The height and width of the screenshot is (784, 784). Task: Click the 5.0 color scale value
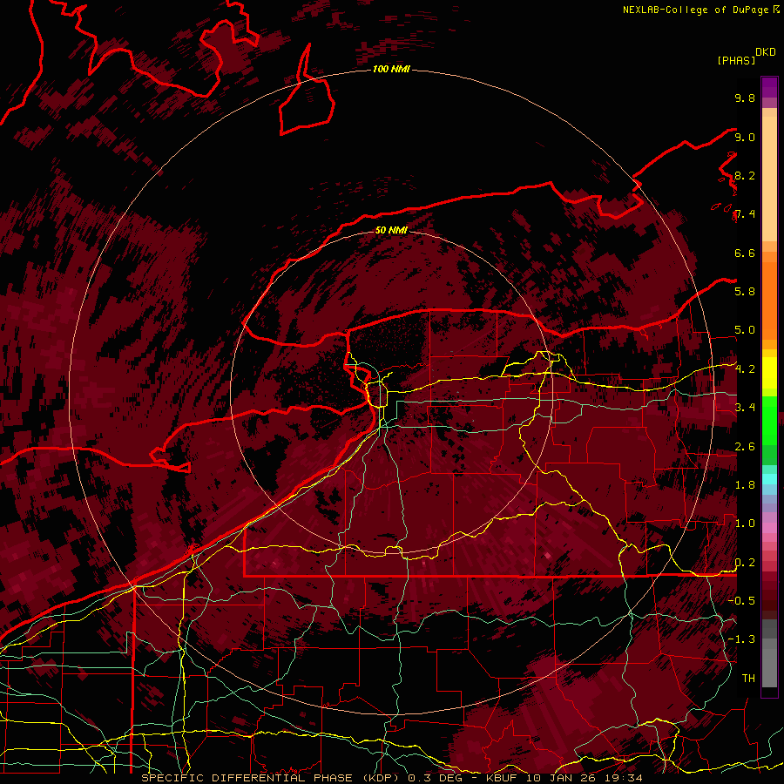tap(745, 330)
